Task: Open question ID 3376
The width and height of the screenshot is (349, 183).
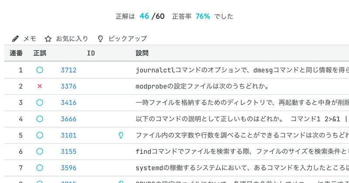Action: (x=68, y=86)
